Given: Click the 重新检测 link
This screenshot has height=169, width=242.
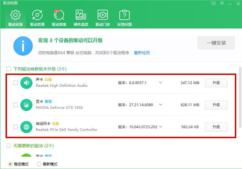Looking at the screenshot, I should (142, 53).
